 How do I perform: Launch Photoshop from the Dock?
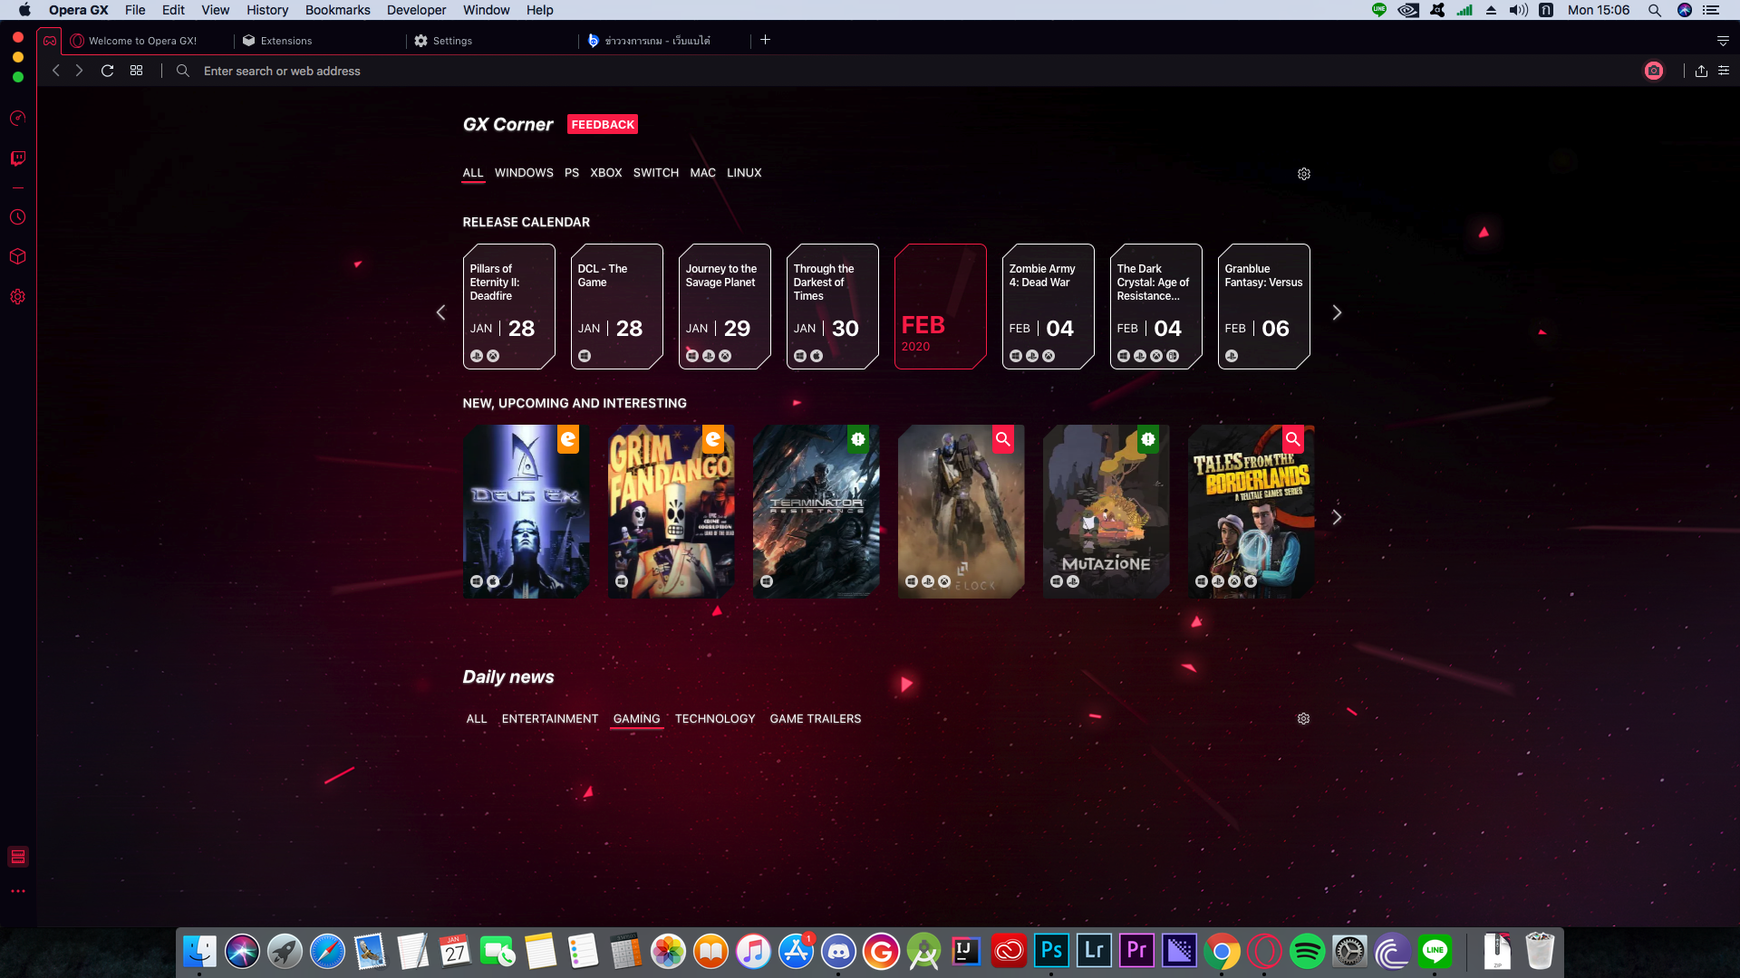pos(1051,952)
